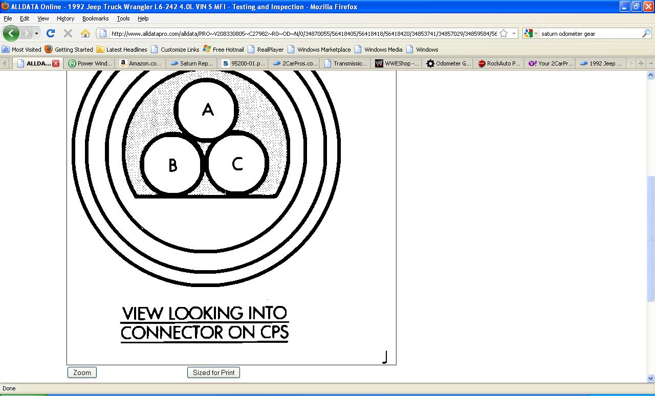
Task: Open the Getting Started bookmark
Action: pyautogui.click(x=69, y=50)
